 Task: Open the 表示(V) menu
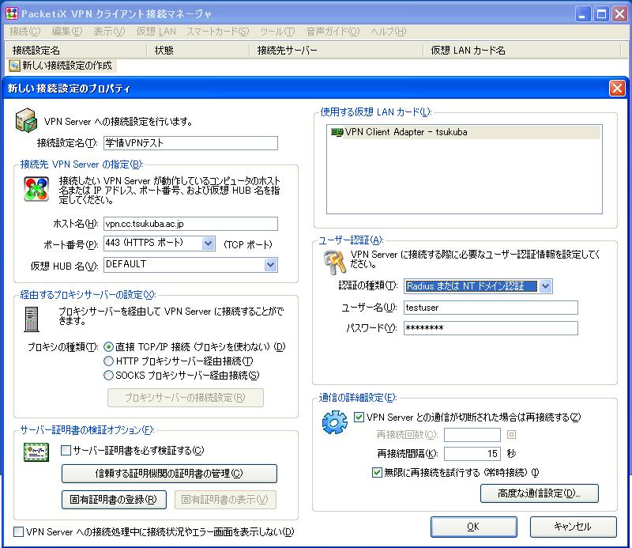tap(109, 31)
